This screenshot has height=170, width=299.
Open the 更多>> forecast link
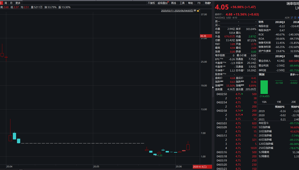(x=294, y=74)
